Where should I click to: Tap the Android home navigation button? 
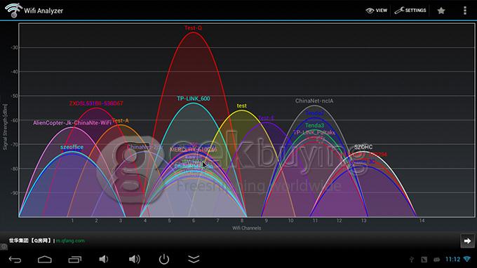tap(45, 259)
